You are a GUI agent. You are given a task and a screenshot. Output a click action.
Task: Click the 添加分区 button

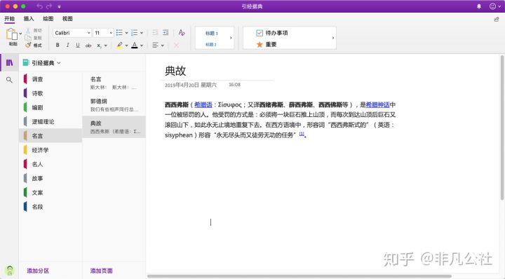tap(38, 271)
